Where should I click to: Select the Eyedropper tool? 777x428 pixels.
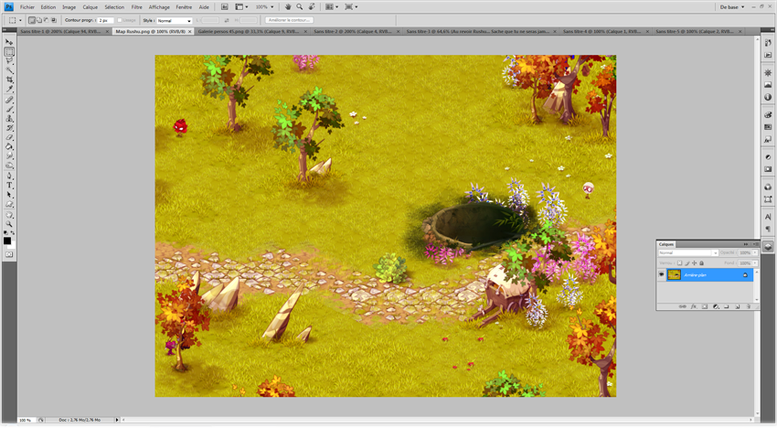[9, 90]
